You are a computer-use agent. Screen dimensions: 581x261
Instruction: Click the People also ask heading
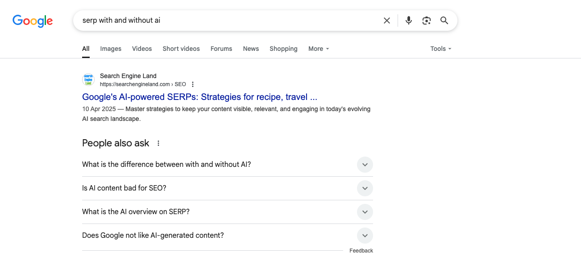coord(116,143)
